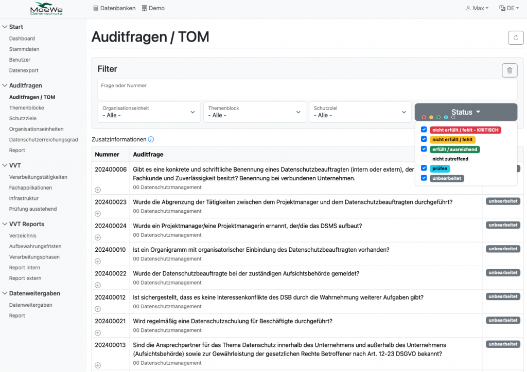The image size is (527, 372).
Task: Open the Datenbanken menu in top bar
Action: point(114,8)
